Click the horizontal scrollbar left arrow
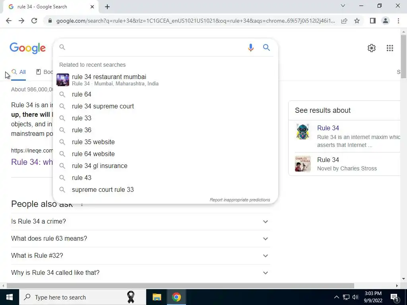This screenshot has height=305, width=407. coord(3,286)
